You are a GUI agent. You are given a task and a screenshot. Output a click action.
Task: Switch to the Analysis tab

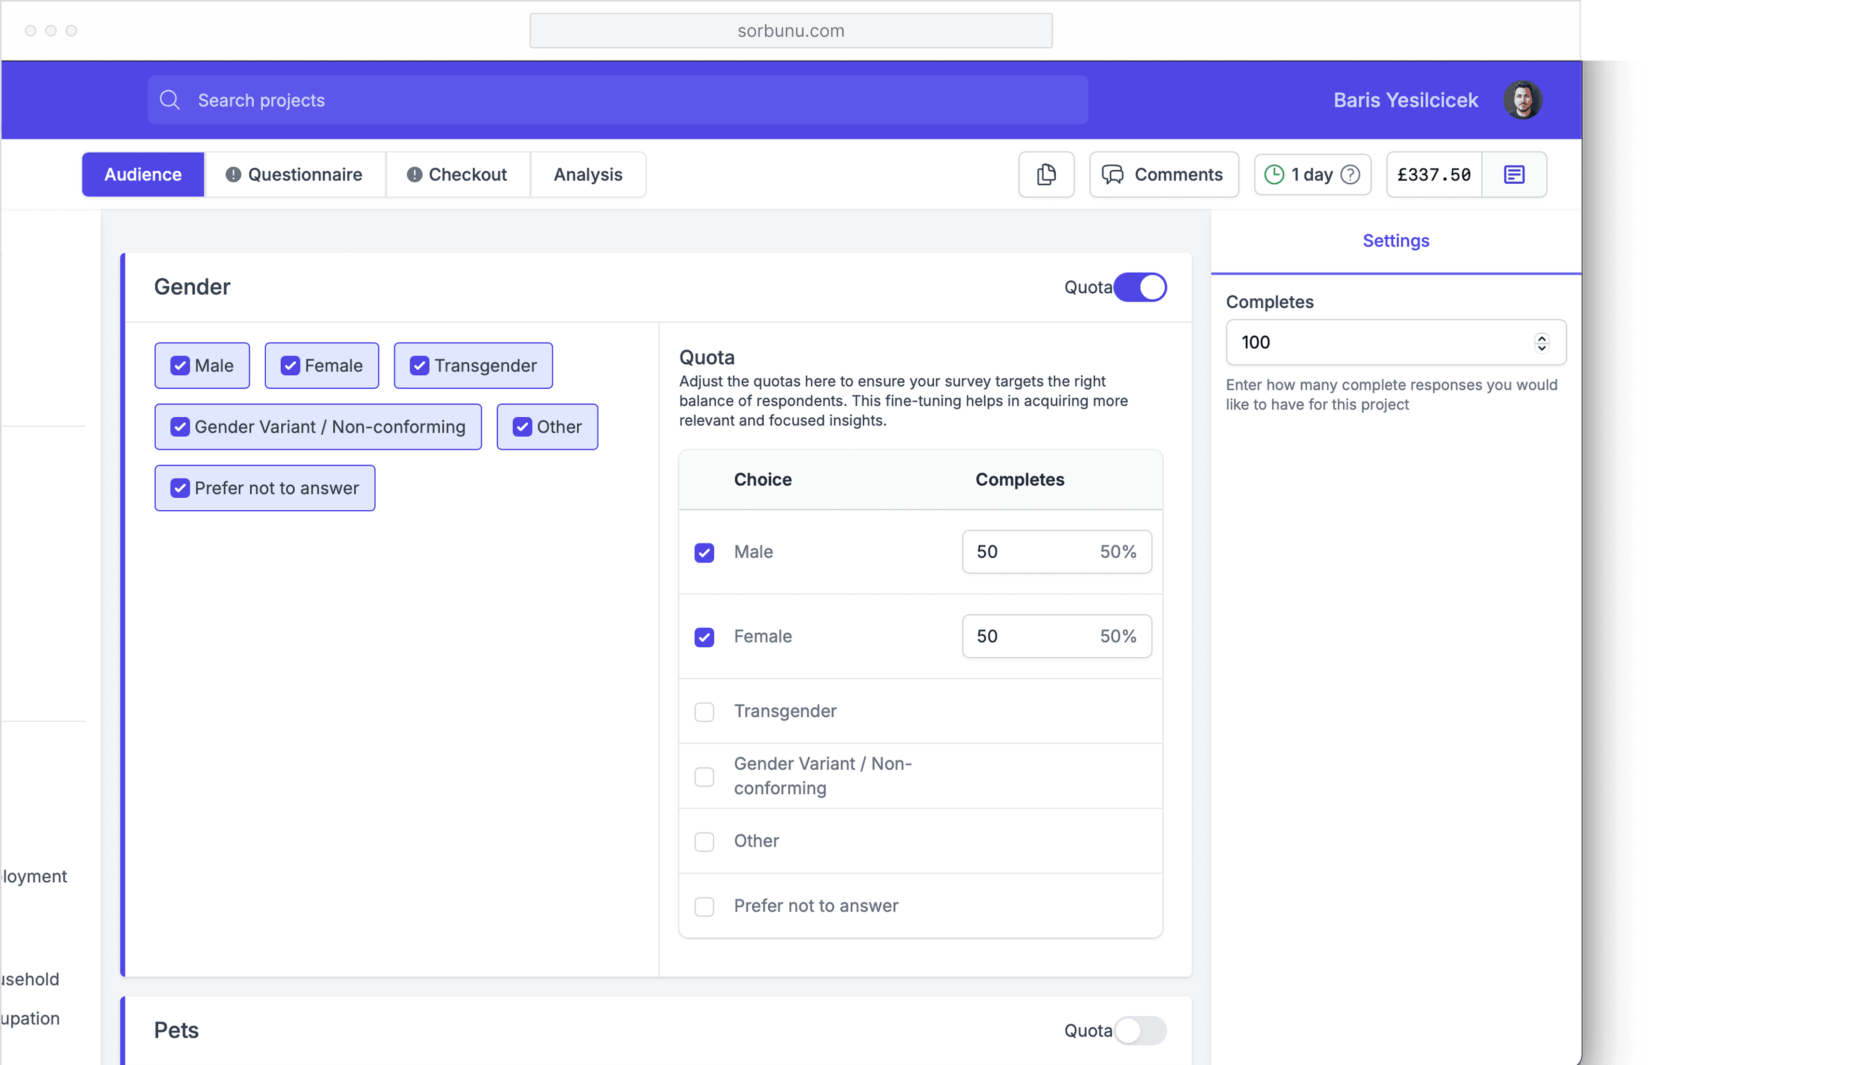[x=588, y=174]
